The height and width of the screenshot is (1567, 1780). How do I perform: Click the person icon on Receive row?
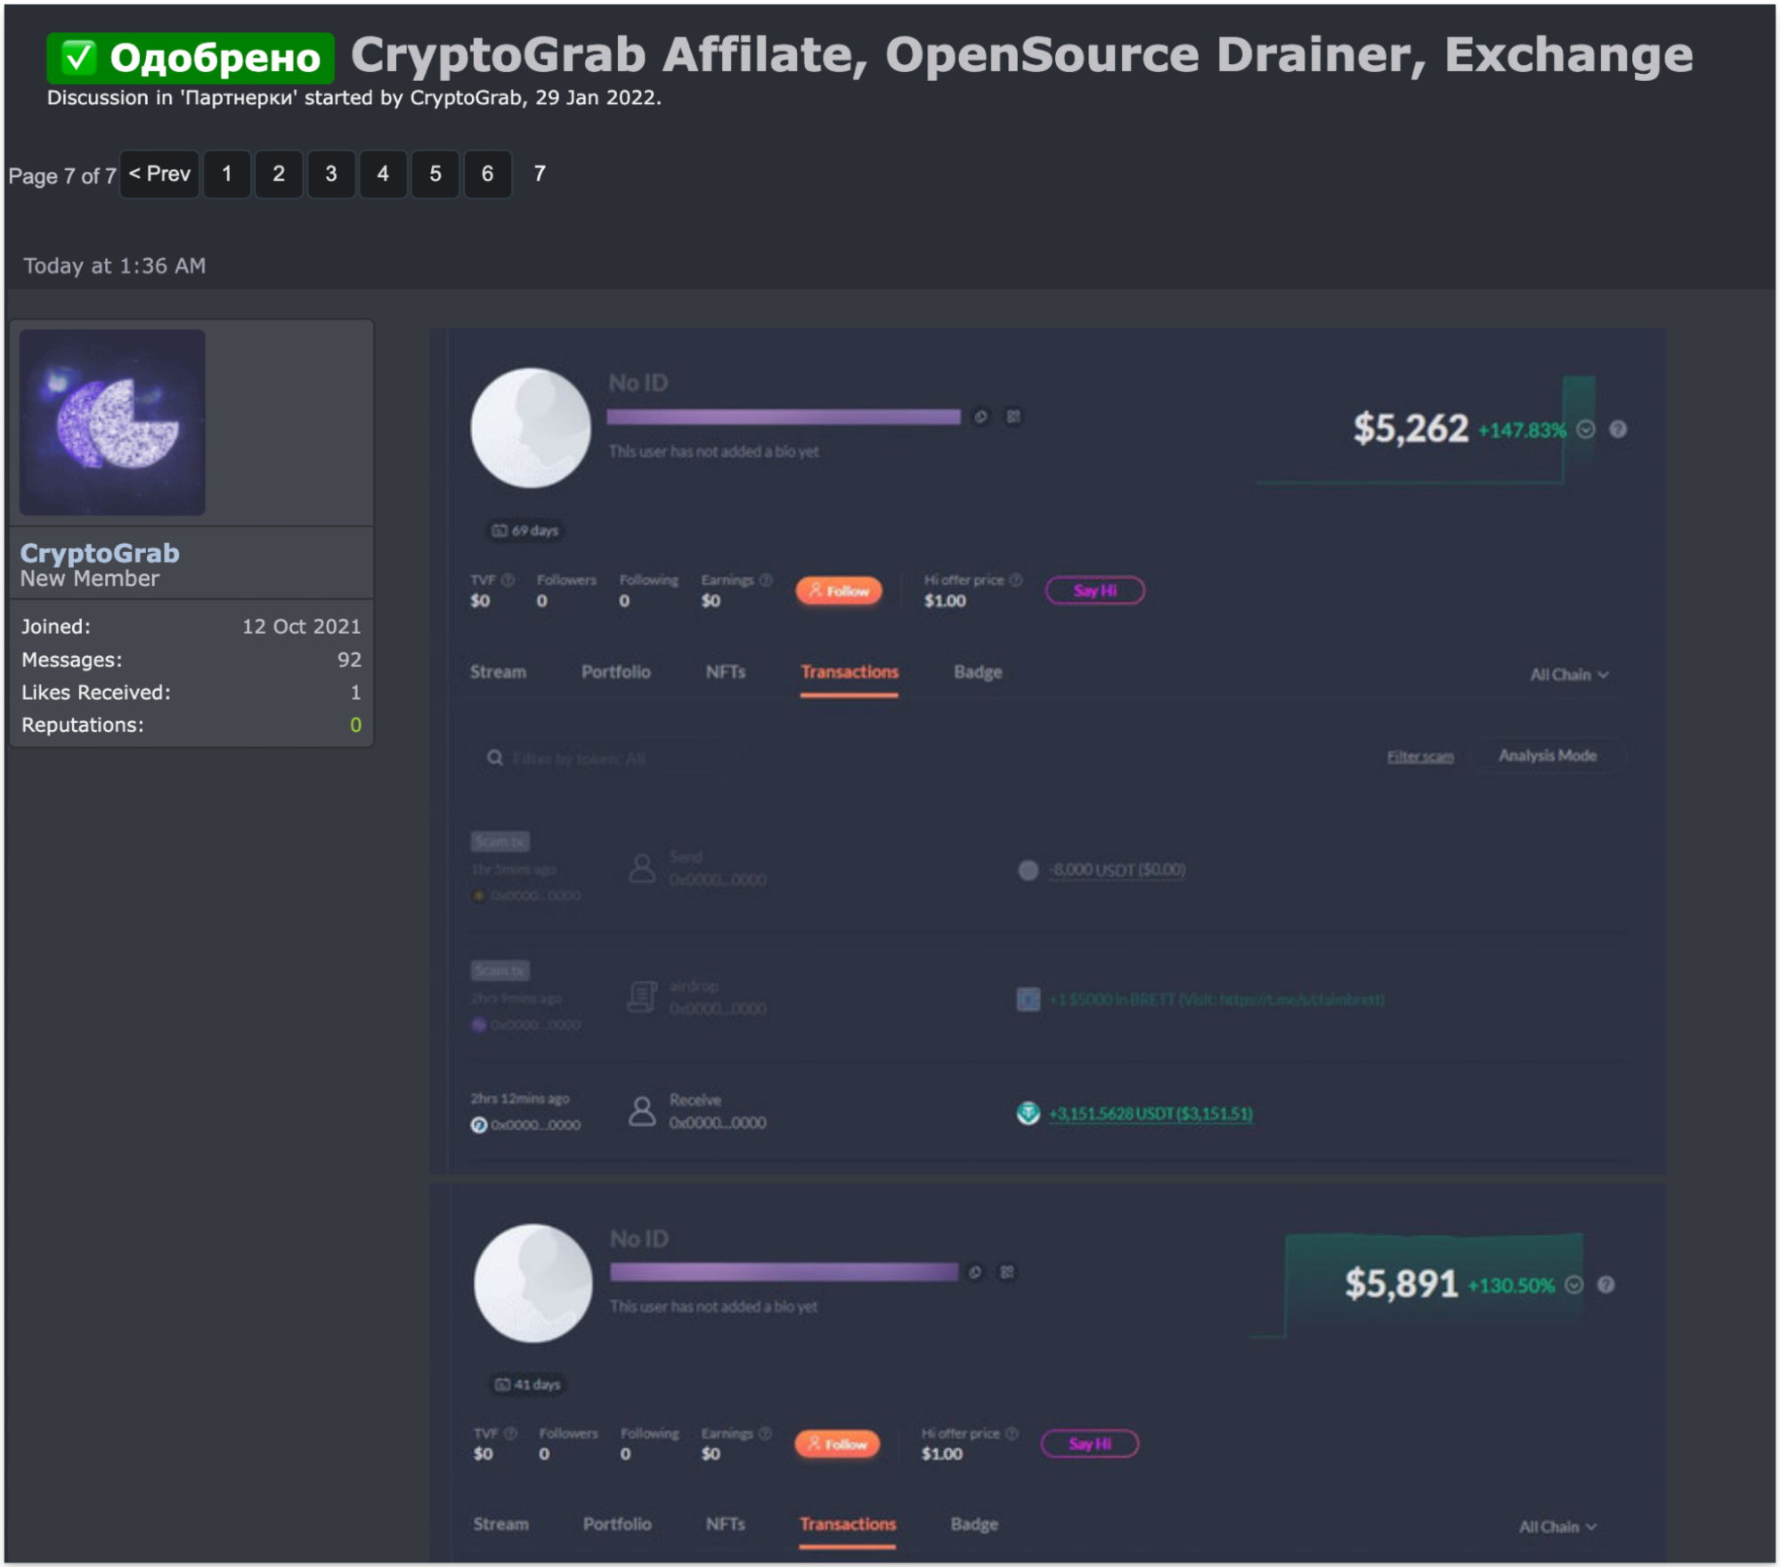pyautogui.click(x=642, y=1111)
